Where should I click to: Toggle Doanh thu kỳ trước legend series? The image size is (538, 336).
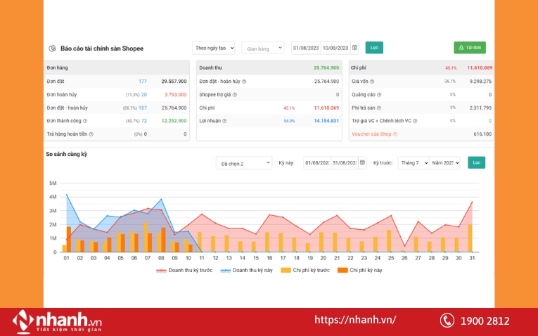(x=184, y=270)
